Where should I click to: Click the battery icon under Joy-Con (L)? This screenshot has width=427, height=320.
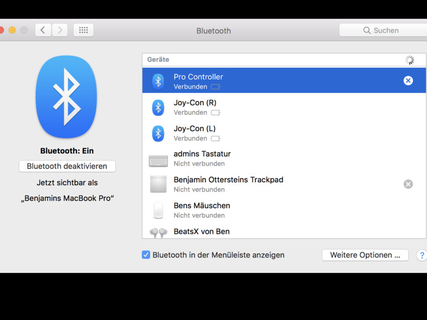tap(215, 138)
